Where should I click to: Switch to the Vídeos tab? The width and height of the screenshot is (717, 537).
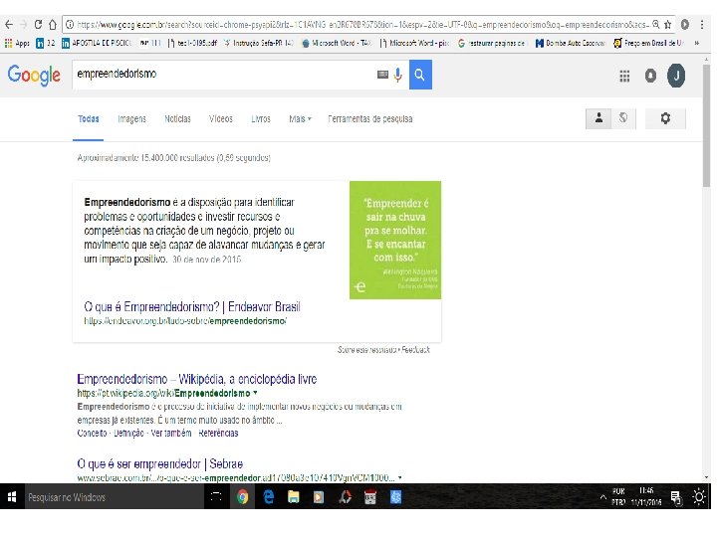(221, 119)
